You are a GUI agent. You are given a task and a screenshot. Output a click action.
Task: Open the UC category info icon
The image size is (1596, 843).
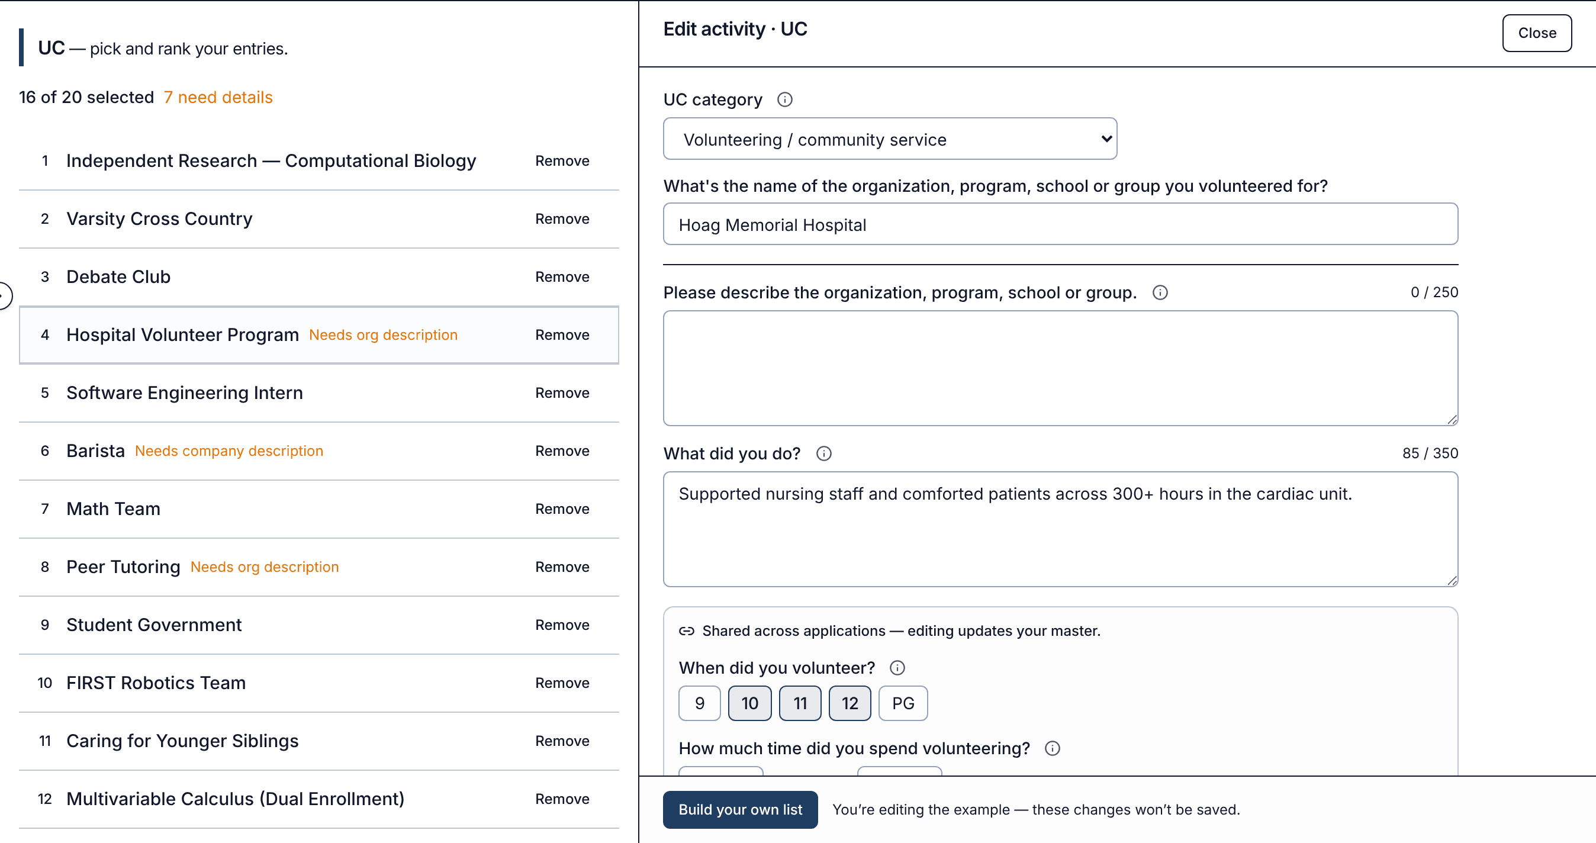tap(784, 99)
